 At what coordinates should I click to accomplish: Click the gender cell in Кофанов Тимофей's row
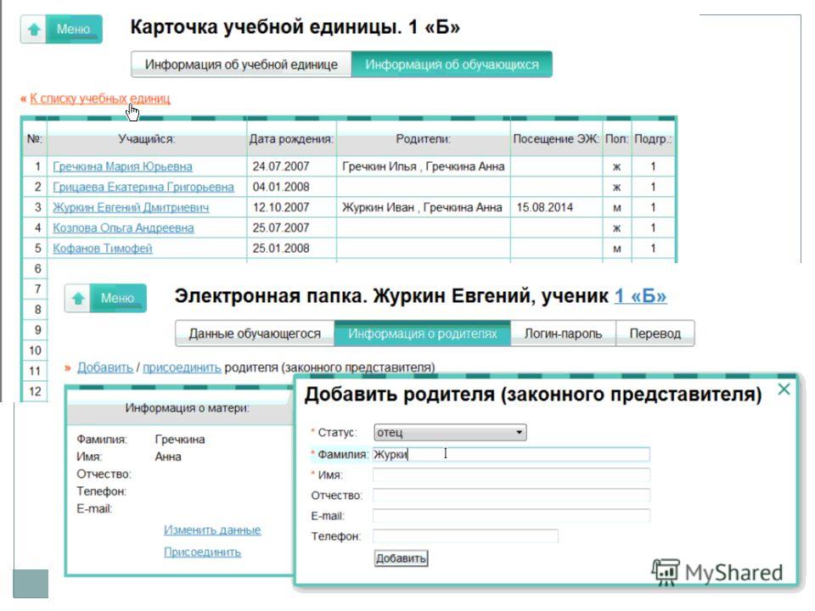click(617, 249)
